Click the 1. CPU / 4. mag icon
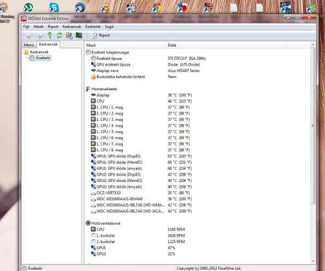Viewport: 325px width, 271px height. [x=94, y=125]
